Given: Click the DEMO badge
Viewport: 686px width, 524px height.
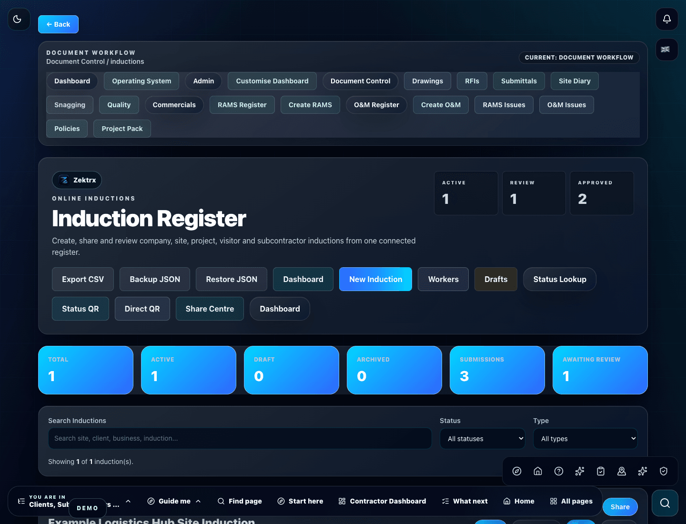Looking at the screenshot, I should coord(88,508).
